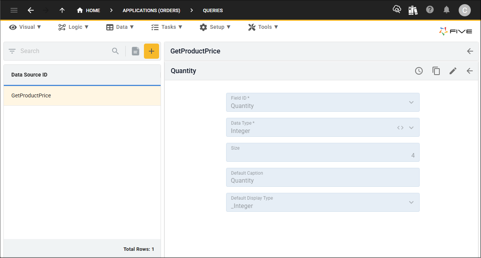
Task: Click the code icon in the Data Type field
Action: (x=400, y=127)
